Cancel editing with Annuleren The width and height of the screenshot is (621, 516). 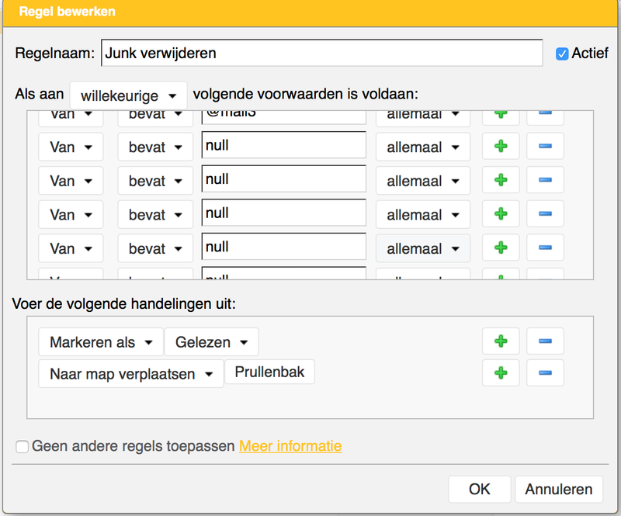click(x=558, y=489)
